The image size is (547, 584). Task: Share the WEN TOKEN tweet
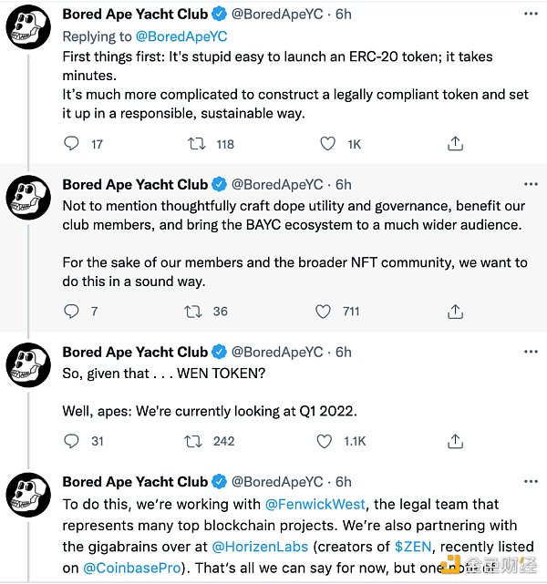click(x=455, y=441)
